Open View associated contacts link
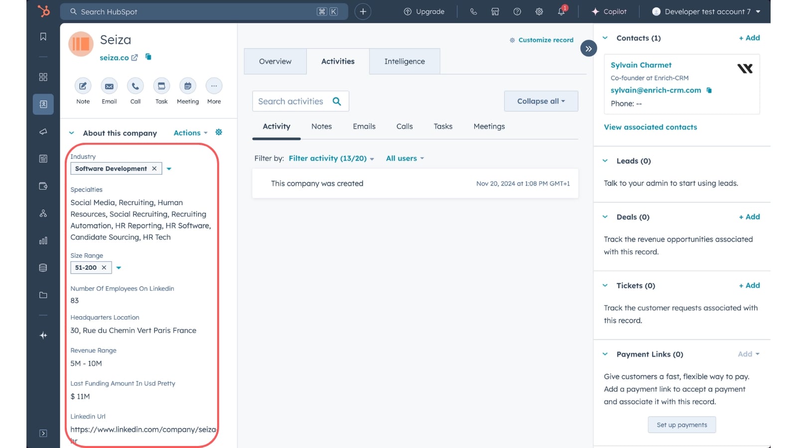 coord(651,127)
